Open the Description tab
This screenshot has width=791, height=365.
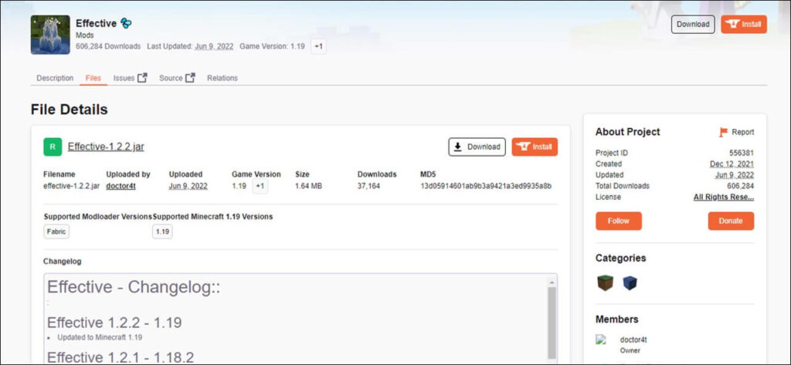click(x=55, y=78)
